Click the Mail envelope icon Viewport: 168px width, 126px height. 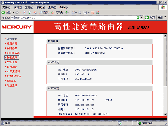point(73,13)
